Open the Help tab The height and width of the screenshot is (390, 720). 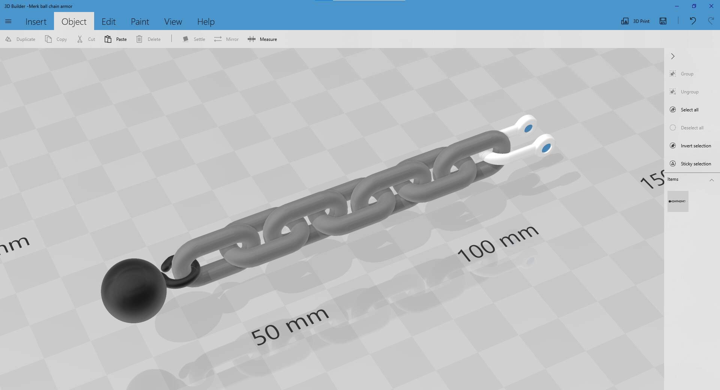(x=206, y=22)
